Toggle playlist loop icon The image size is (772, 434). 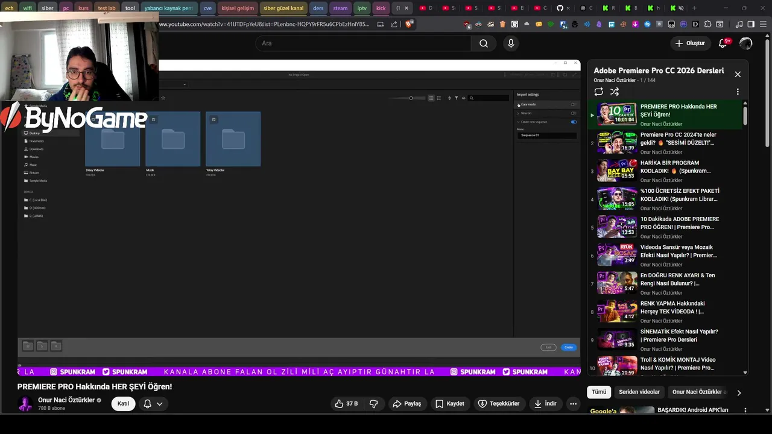[598, 92]
